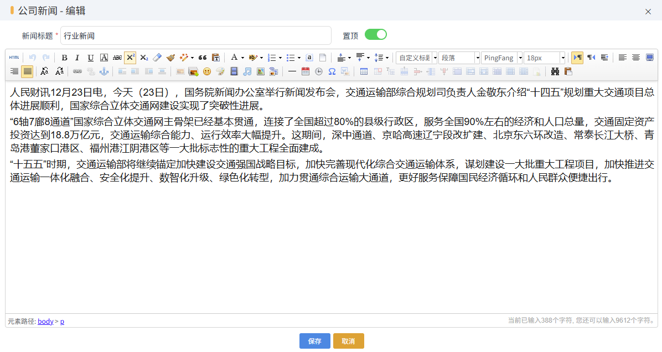Insert a table
This screenshot has width=662, height=352.
coord(364,71)
